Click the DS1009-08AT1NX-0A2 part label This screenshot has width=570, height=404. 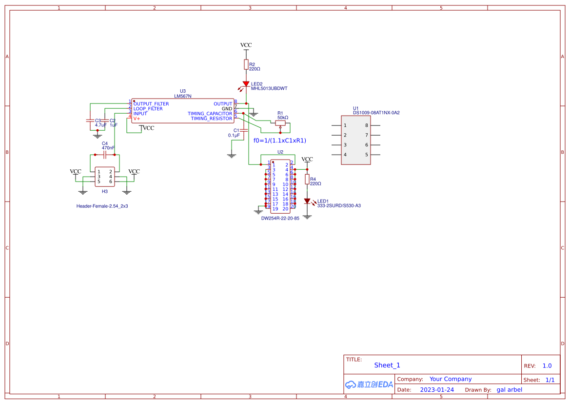[x=376, y=113]
